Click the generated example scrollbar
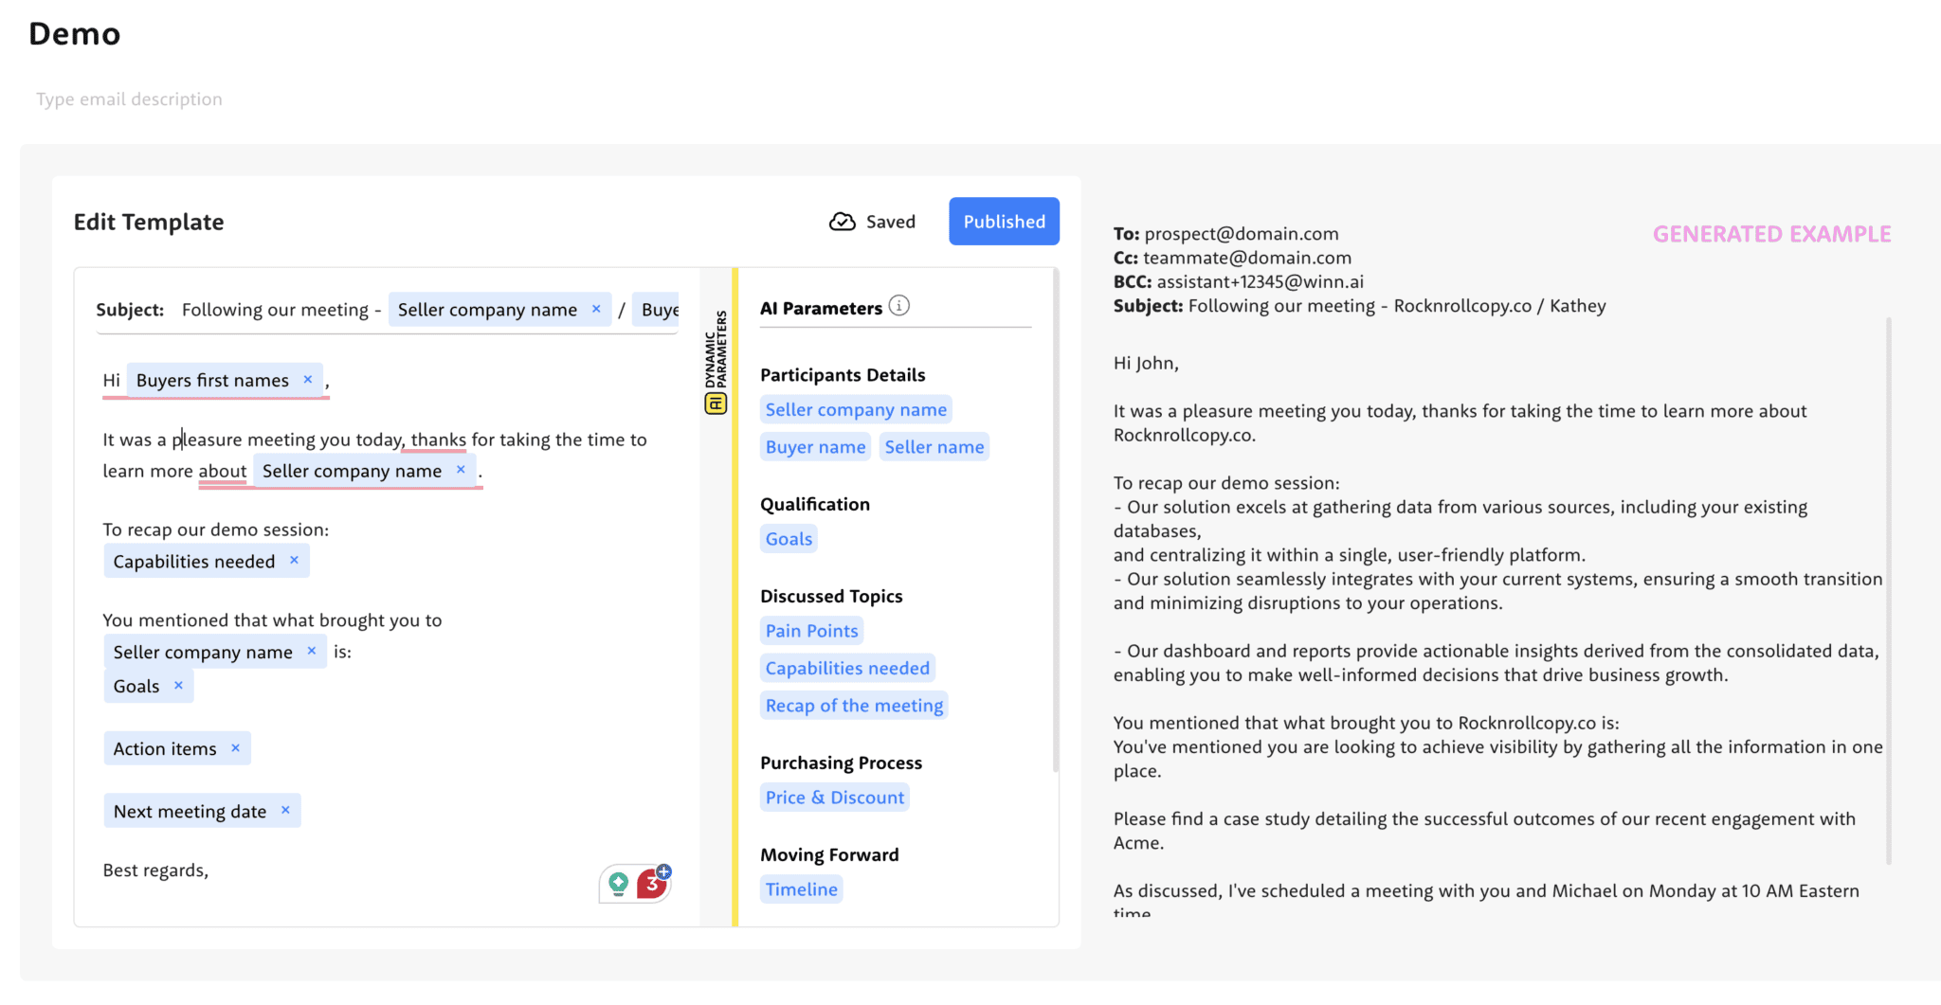 (1889, 591)
